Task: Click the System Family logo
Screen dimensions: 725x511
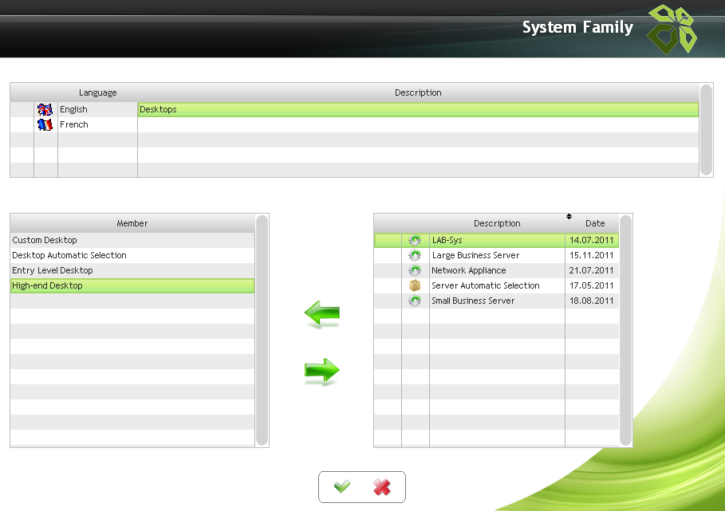Action: (x=672, y=29)
